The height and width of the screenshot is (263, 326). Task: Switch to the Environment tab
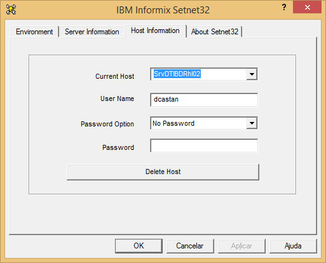tap(34, 32)
